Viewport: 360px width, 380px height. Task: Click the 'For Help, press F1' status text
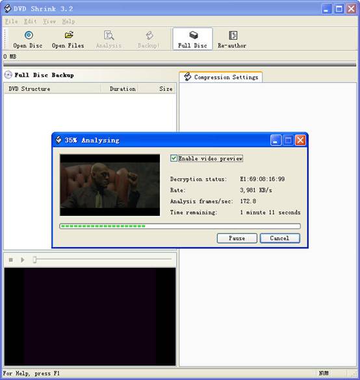pos(31,374)
